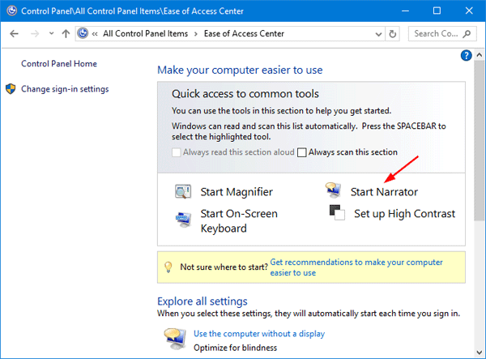Enable Always scan this section checkbox

pyautogui.click(x=303, y=152)
